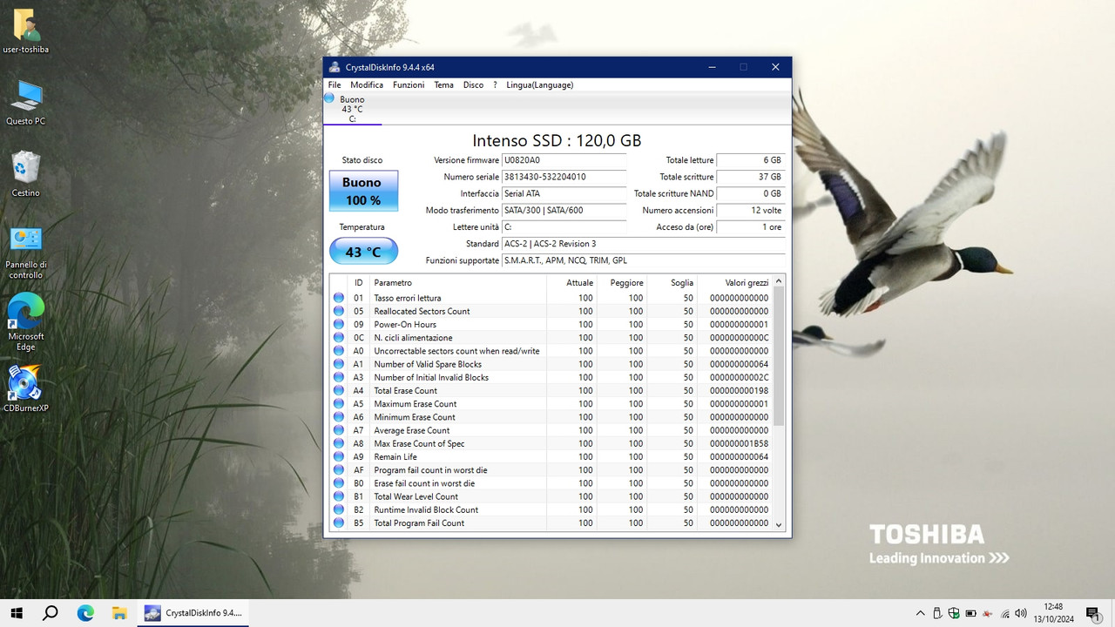Open the notification center icon
This screenshot has height=627, width=1115.
1092,613
